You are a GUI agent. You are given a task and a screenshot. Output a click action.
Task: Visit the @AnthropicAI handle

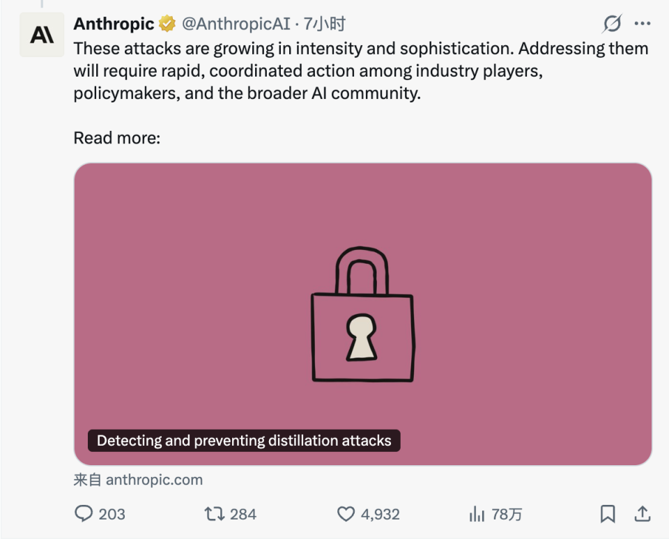tap(236, 24)
